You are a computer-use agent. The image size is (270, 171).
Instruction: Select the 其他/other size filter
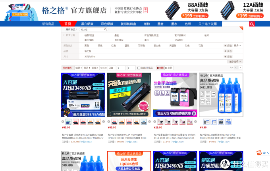(x=90, y=57)
